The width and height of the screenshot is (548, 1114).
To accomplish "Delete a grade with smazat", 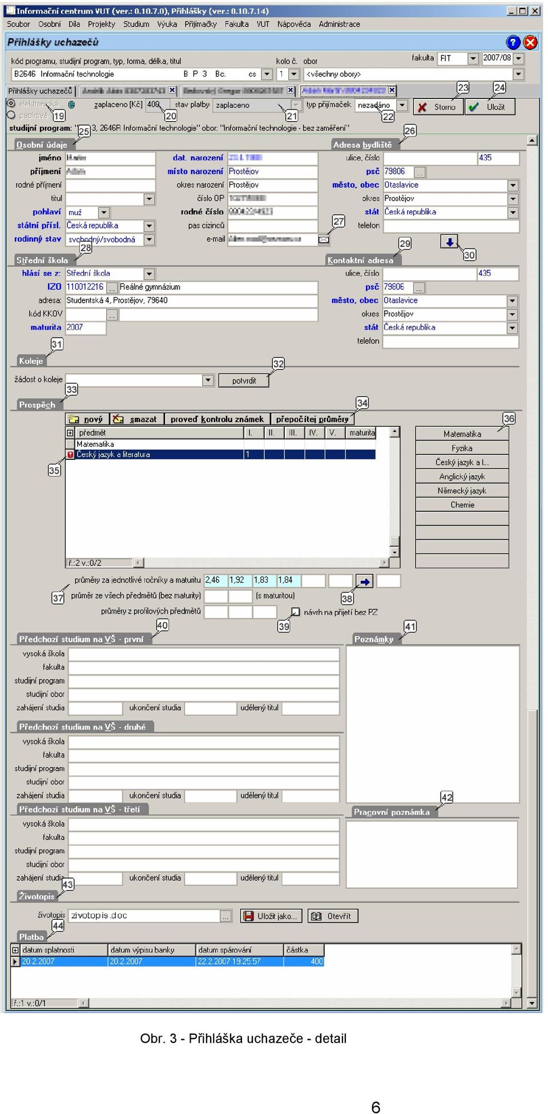I will [x=137, y=419].
